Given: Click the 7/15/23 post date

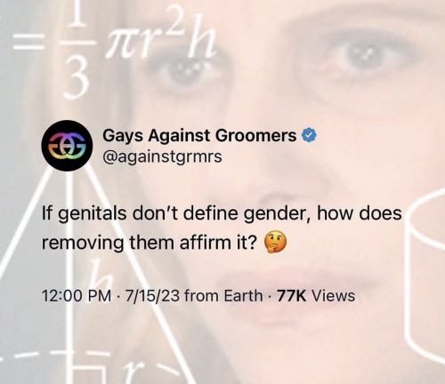Looking at the screenshot, I should [x=152, y=296].
